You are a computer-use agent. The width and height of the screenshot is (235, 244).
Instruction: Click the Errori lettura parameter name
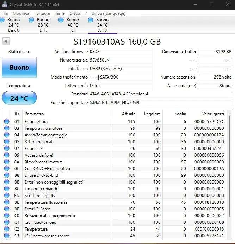[36, 121]
